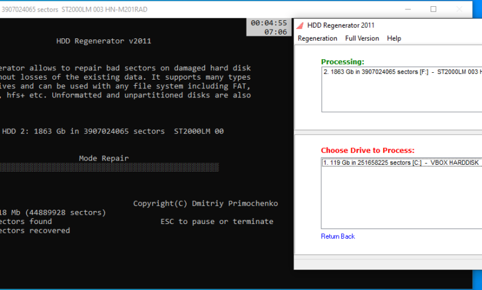Click the Mode Repair label
Viewport: 482px width, 290px height.
[x=104, y=159]
